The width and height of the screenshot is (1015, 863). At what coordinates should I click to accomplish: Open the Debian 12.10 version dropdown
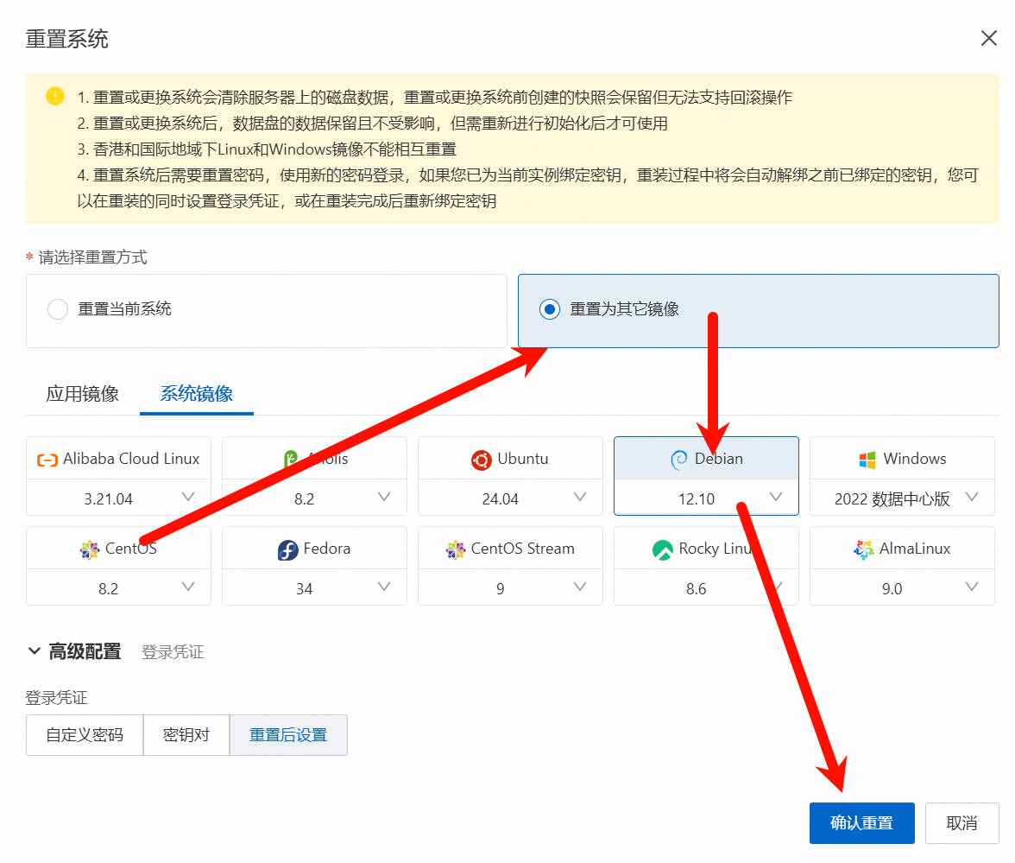point(706,498)
